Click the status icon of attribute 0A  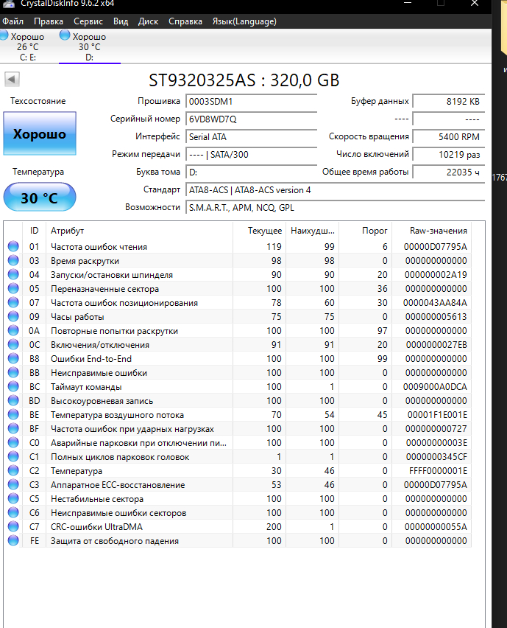point(13,330)
